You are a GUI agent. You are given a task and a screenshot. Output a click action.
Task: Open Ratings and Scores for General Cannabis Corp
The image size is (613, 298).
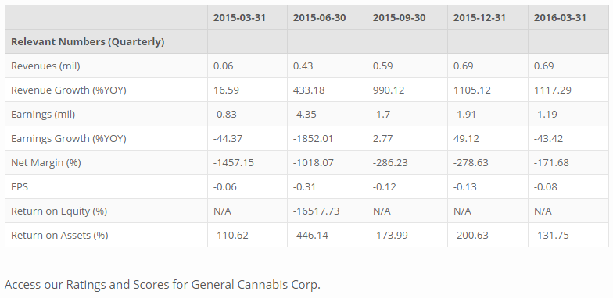coord(163,284)
